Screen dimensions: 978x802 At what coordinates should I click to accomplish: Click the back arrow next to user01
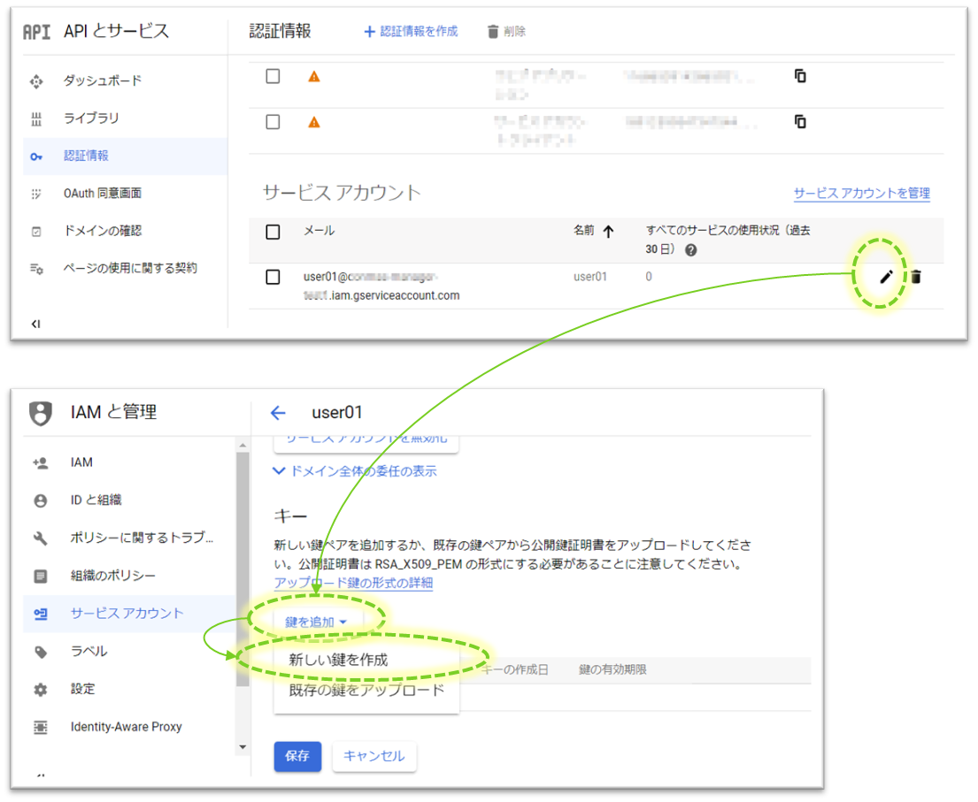point(278,413)
